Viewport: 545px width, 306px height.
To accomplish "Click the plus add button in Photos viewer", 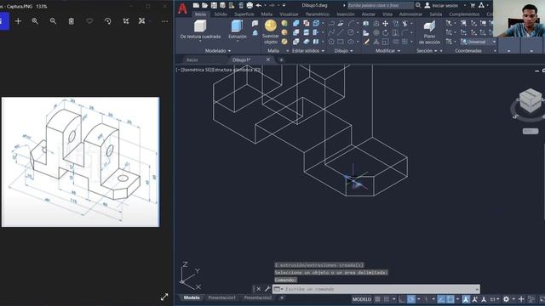I will coord(18,21).
